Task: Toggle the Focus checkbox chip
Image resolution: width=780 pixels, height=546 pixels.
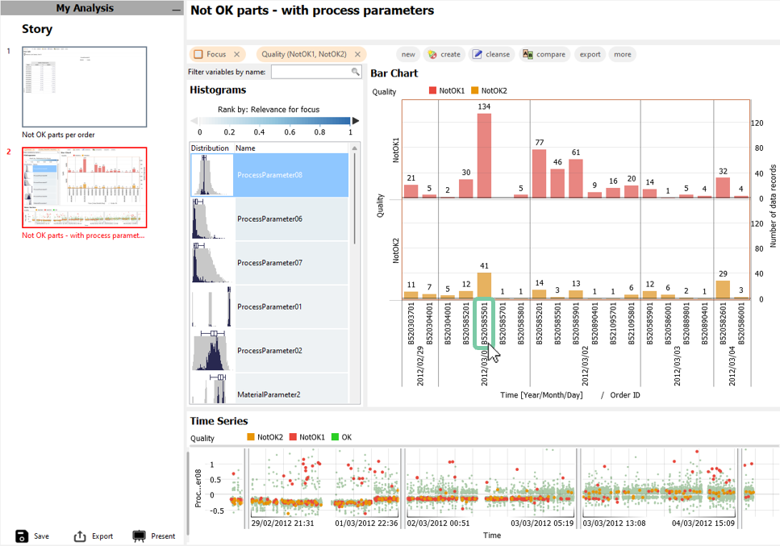Action: point(198,54)
